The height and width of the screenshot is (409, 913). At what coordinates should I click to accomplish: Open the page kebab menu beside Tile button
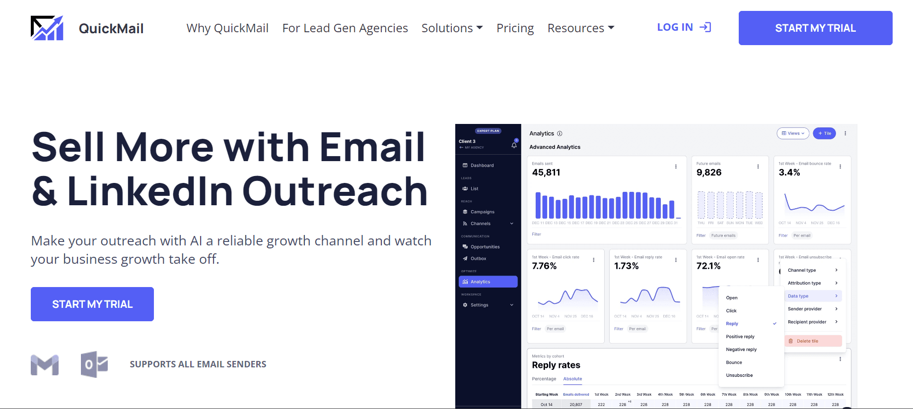(x=845, y=133)
